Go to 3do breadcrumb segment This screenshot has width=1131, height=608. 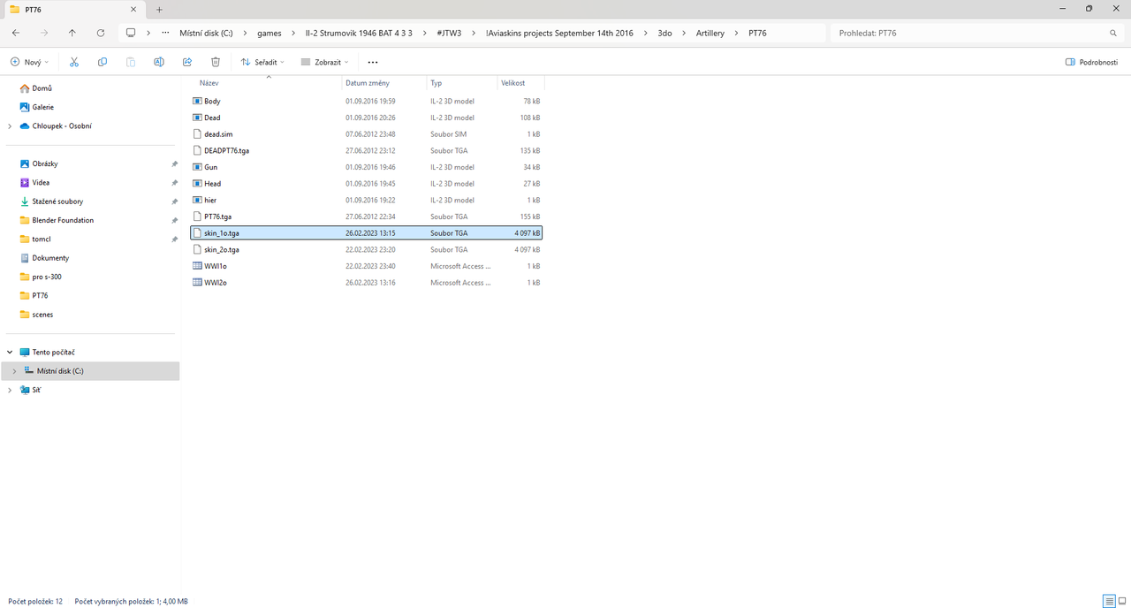664,33
